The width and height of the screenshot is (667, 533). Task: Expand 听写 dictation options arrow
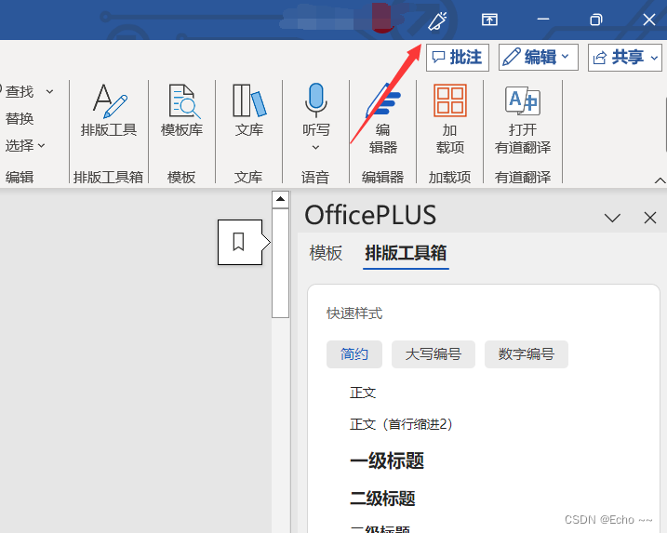pyautogui.click(x=315, y=148)
